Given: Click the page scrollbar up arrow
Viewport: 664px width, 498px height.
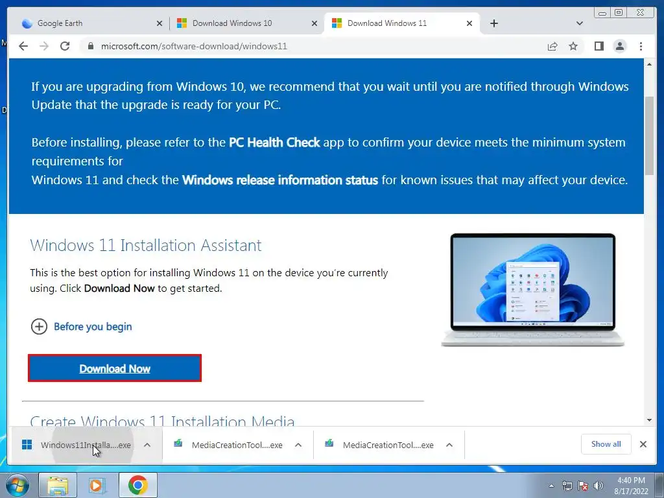Looking at the screenshot, I should coord(649,64).
